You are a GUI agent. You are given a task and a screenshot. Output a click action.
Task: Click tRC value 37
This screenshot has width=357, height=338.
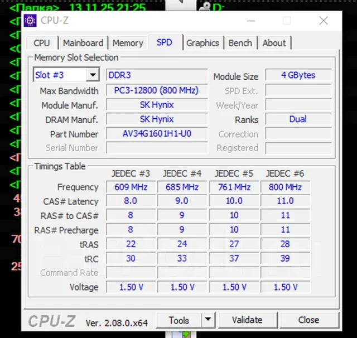click(x=234, y=258)
